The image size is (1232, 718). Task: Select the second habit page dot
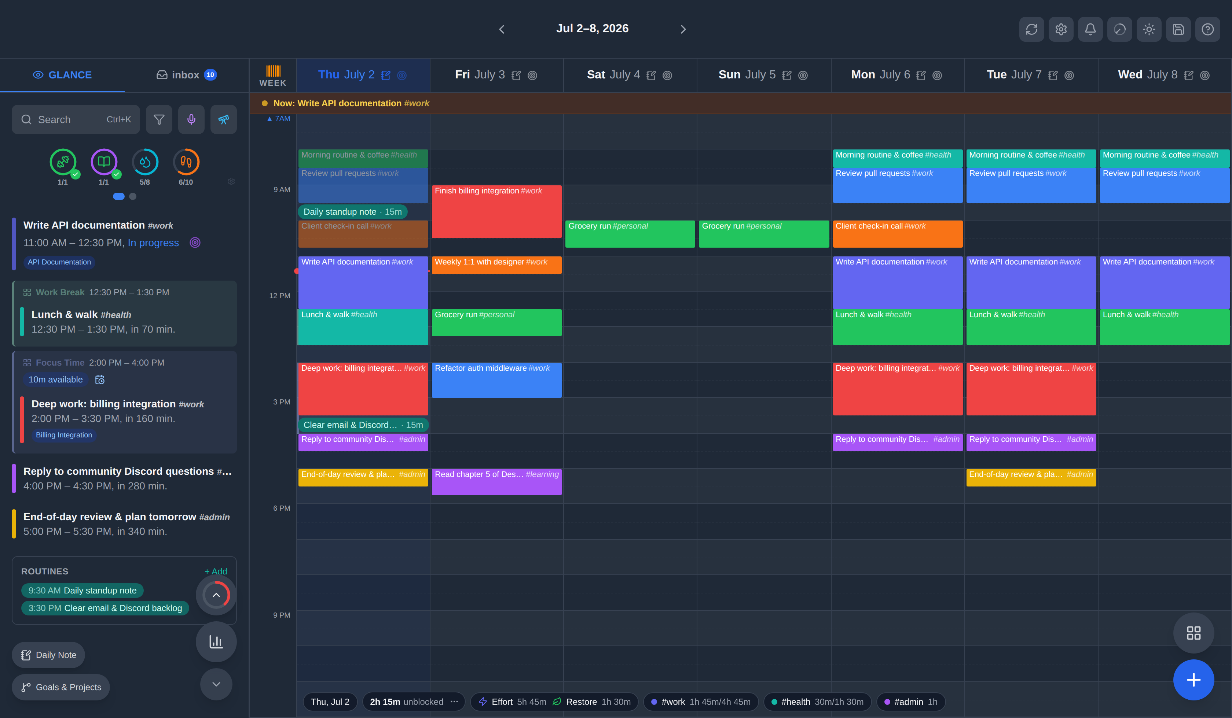pyautogui.click(x=132, y=196)
